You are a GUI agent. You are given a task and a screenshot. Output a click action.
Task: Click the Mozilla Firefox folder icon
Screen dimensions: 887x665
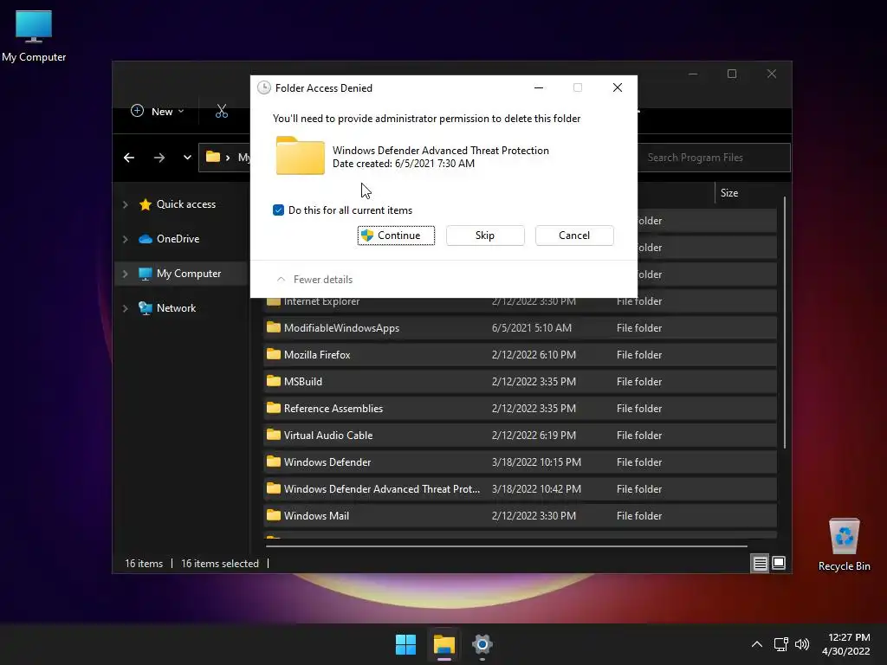click(273, 354)
